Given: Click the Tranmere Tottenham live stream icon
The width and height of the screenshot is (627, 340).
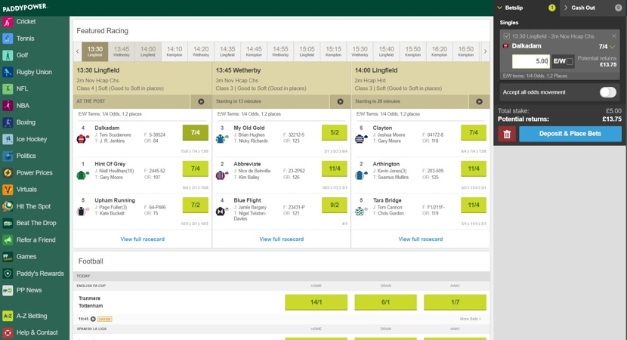Looking at the screenshot, I should click(x=93, y=319).
